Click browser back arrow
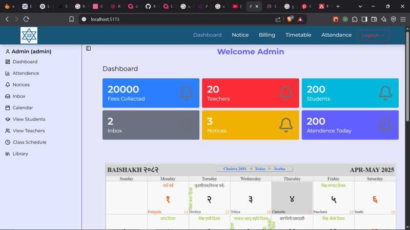The image size is (410, 230). (7, 19)
